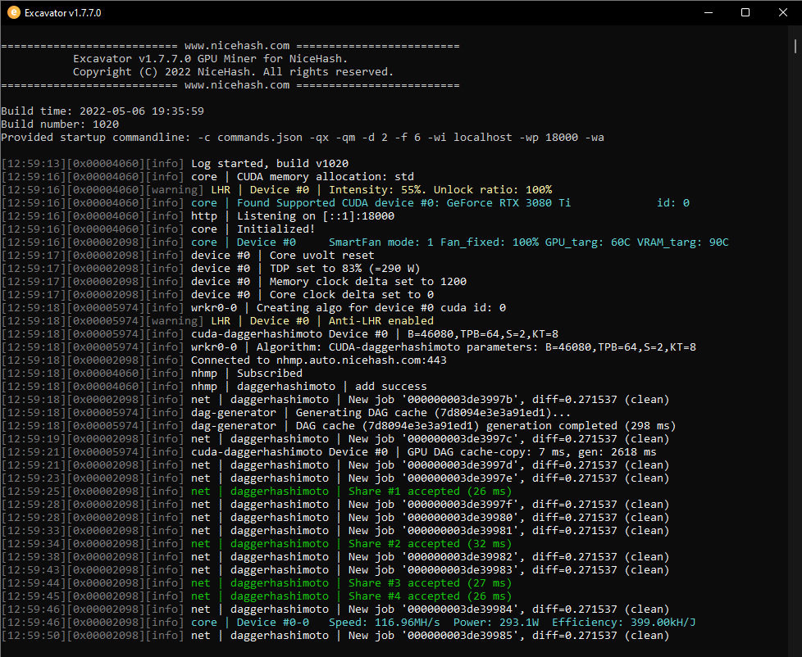Click the www.nicehash.com URL in the banner
The image size is (802, 657).
coord(227,45)
